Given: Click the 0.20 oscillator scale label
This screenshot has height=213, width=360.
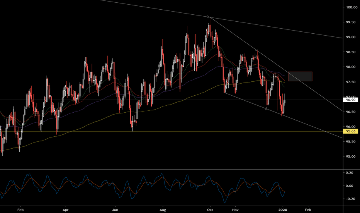Looking at the screenshot, I should pyautogui.click(x=350, y=173).
